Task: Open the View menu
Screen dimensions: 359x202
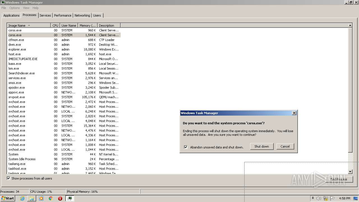Action: [26, 8]
